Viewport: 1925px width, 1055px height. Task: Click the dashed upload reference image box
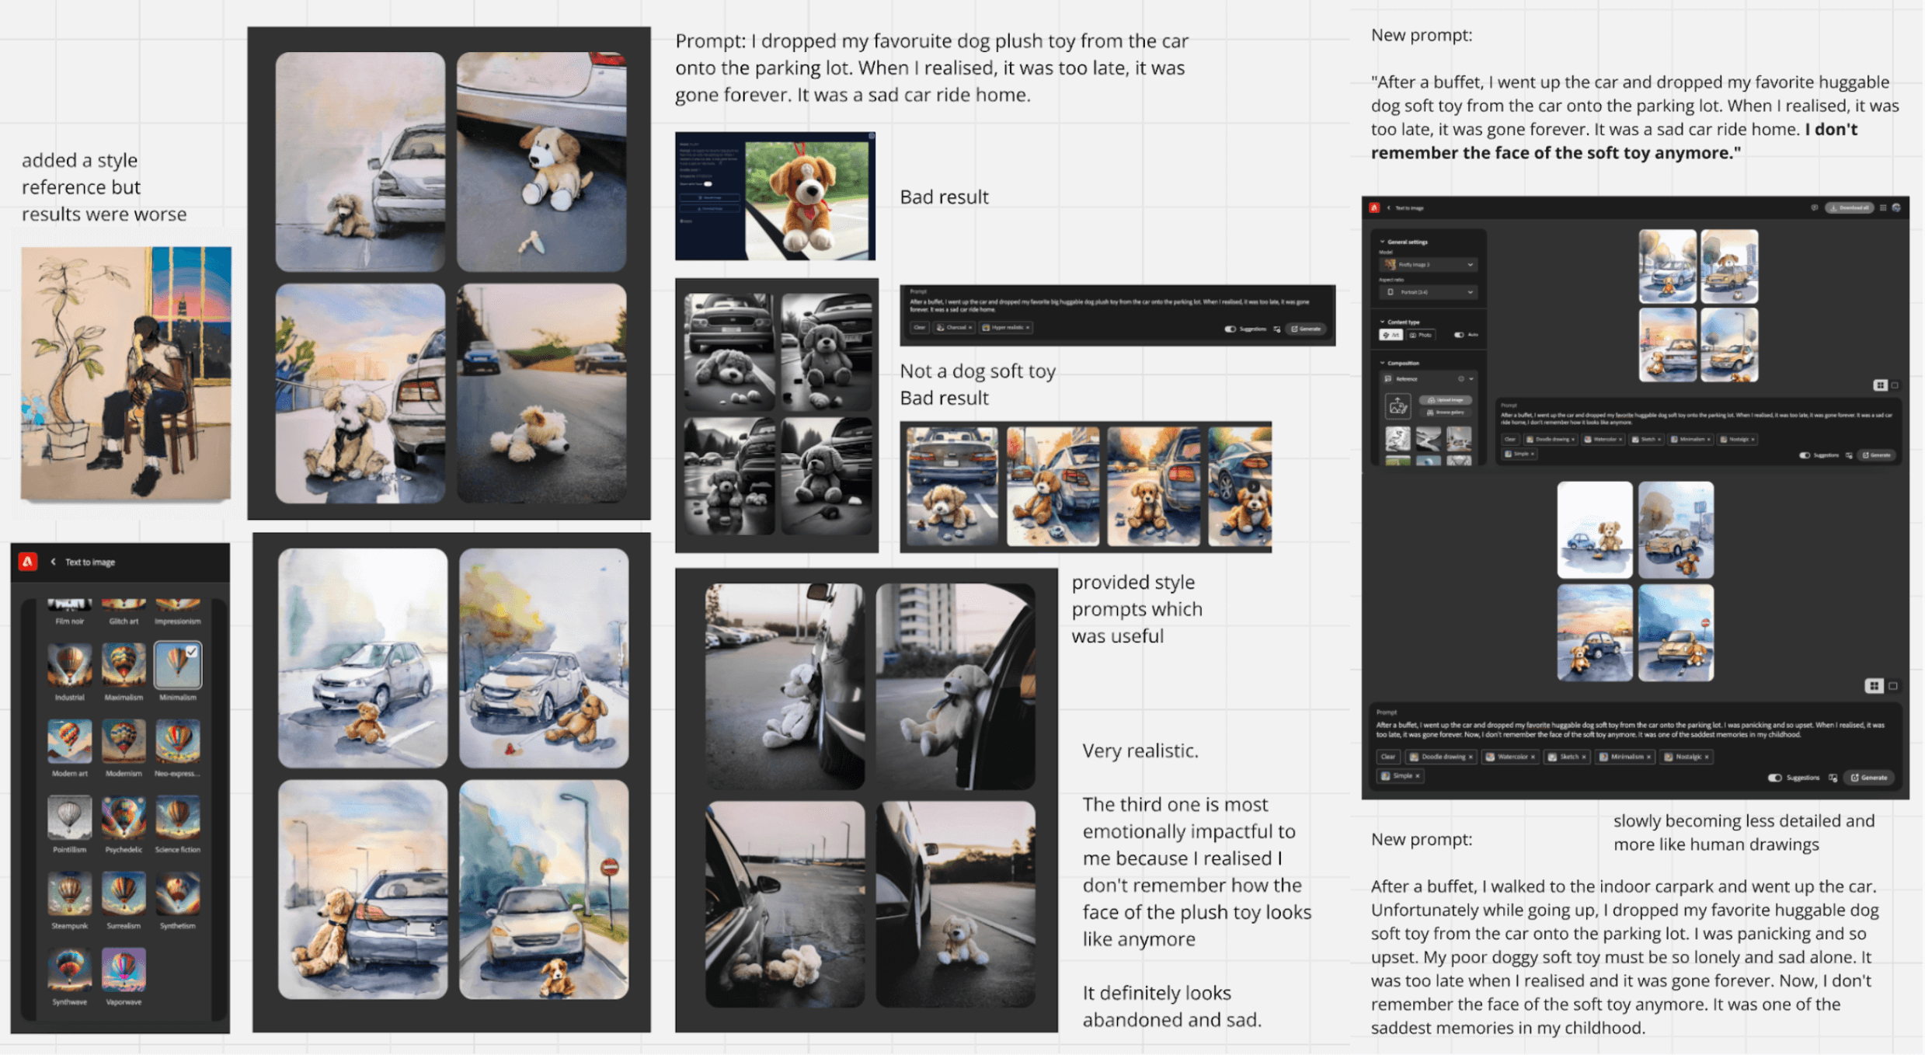pos(1398,406)
